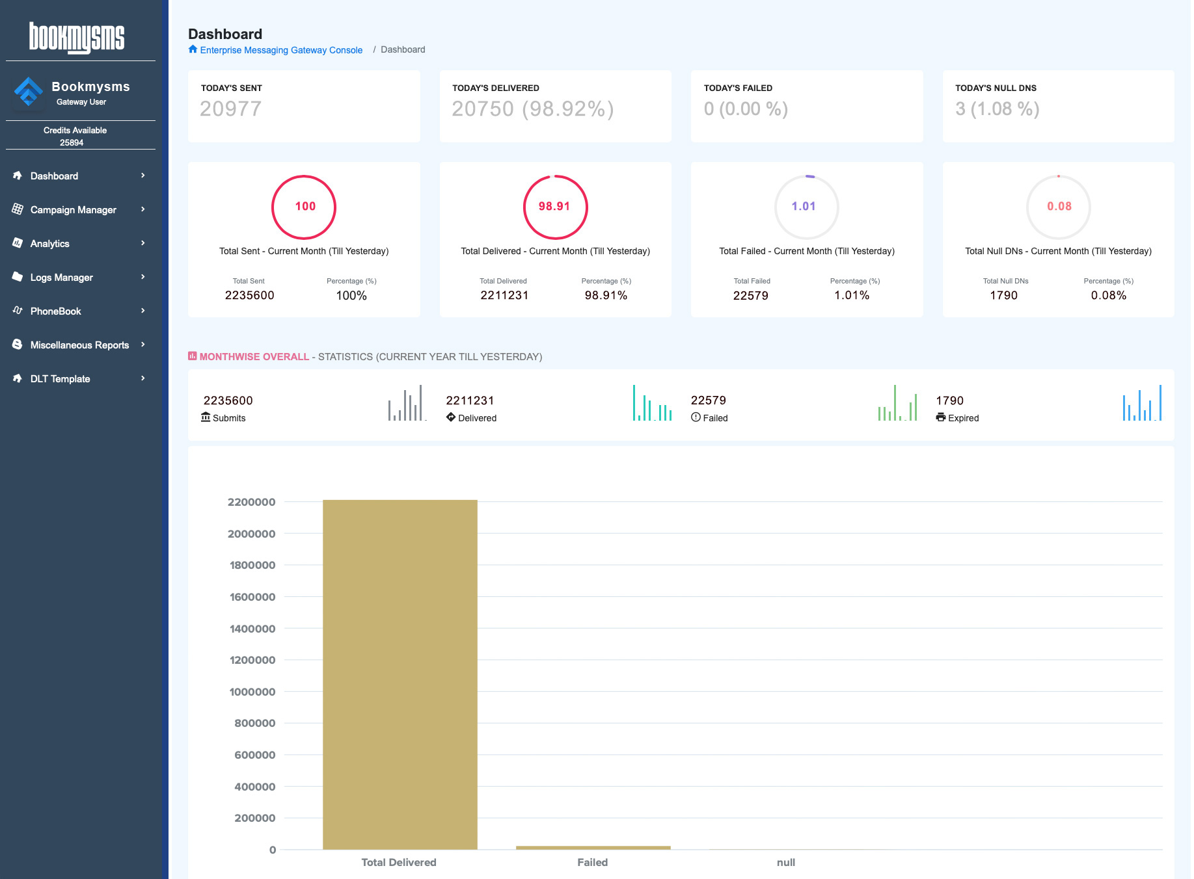Click the Today's Null DNS 3 card
This screenshot has width=1194, height=879.
pyautogui.click(x=1058, y=106)
